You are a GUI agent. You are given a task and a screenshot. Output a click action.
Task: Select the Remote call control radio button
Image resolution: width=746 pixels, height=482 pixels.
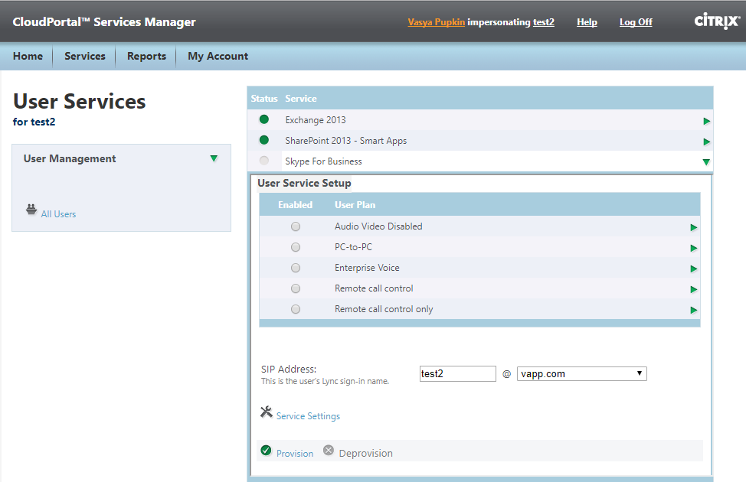(x=296, y=288)
